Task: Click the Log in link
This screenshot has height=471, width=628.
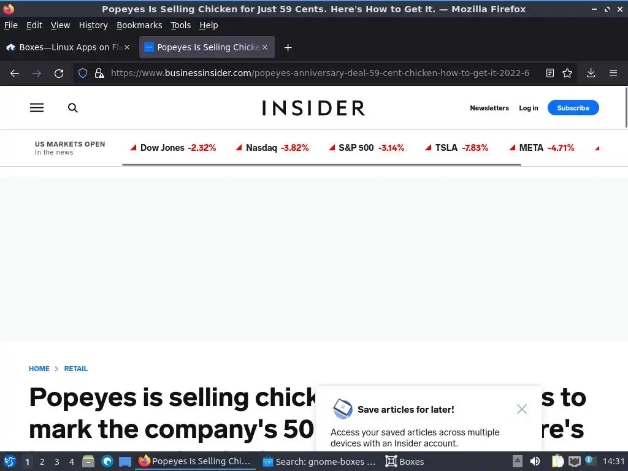Action: [528, 108]
